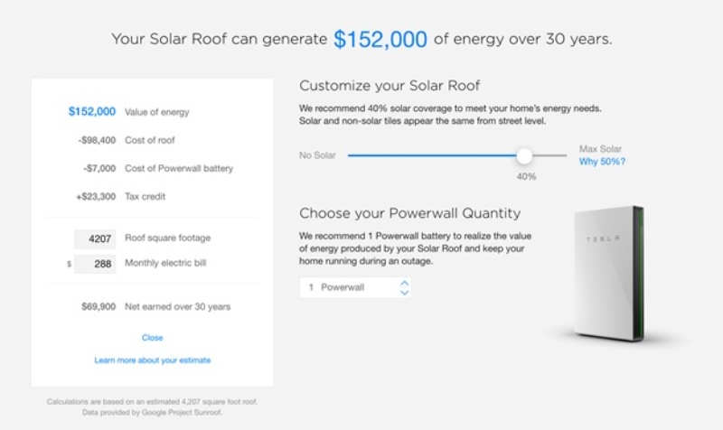Screen dimensions: 723x430
Task: Click the +$23,300 tax credit amount
Action: point(96,196)
